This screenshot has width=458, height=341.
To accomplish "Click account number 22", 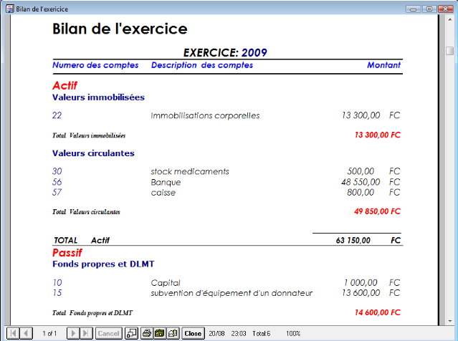I will 57,115.
